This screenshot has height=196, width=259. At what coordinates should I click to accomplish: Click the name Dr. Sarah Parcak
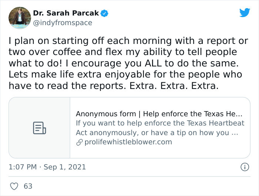[66, 13]
